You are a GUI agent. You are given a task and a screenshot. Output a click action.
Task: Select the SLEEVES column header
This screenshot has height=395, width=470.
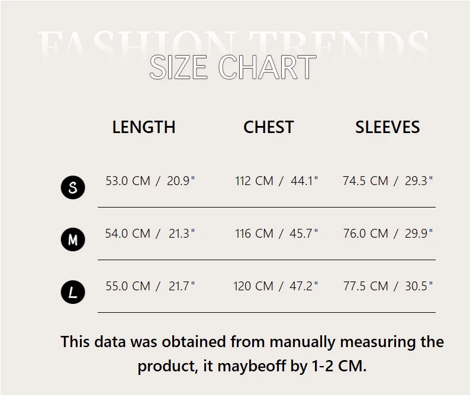(x=387, y=127)
